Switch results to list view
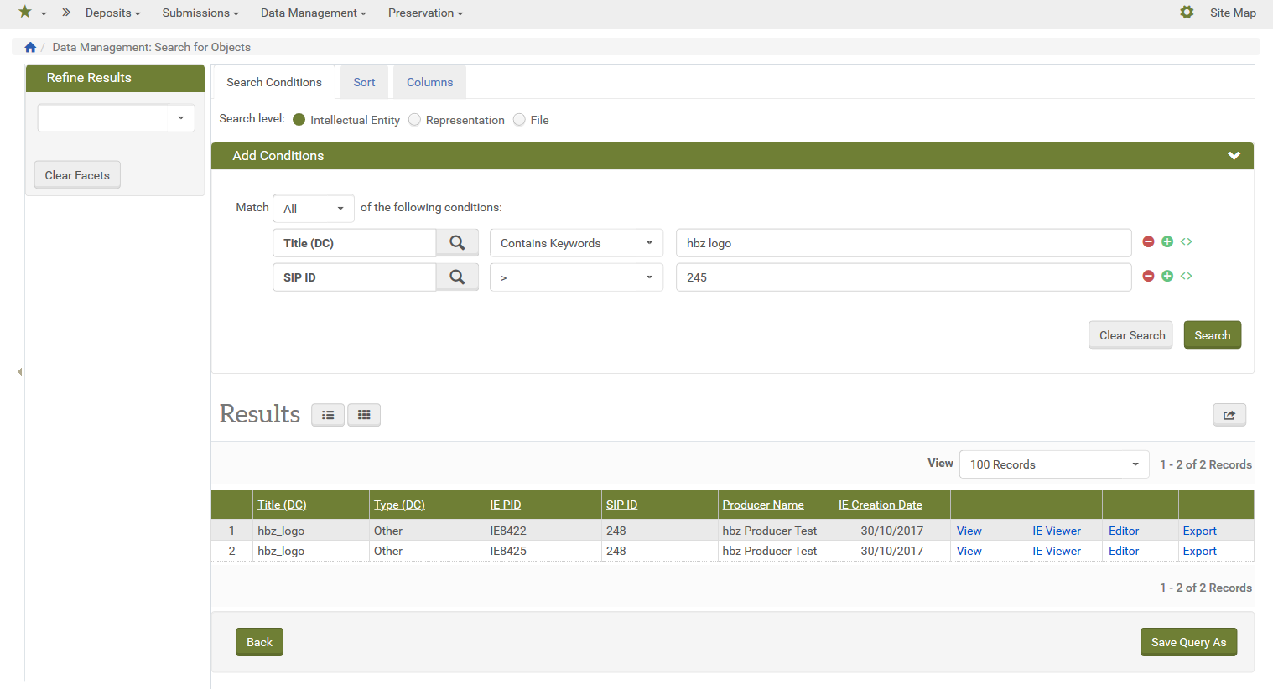 328,415
